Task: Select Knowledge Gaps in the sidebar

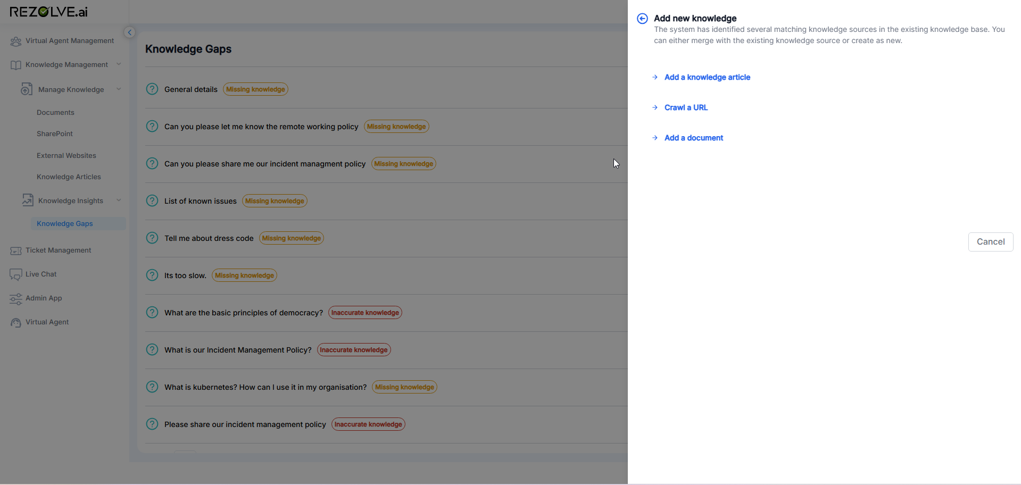Action: [65, 224]
